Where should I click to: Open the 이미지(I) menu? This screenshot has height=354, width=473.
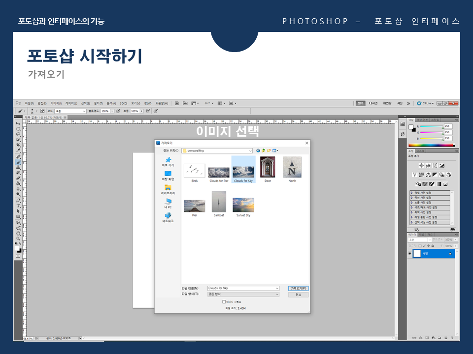56,103
